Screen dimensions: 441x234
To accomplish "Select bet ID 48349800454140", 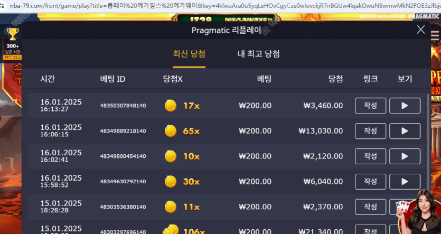I will (x=123, y=156).
